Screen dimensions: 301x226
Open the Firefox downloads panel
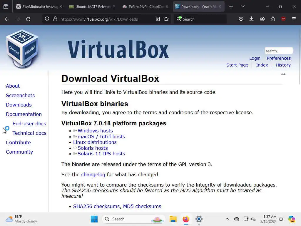252,19
